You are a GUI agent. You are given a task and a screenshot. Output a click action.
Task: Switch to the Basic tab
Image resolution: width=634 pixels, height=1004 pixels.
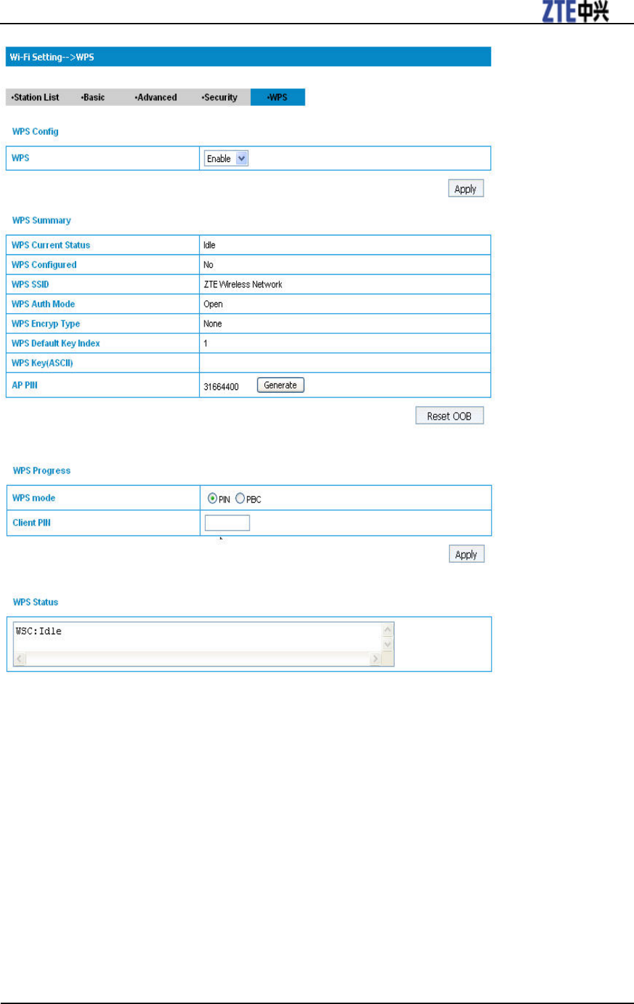tap(93, 97)
